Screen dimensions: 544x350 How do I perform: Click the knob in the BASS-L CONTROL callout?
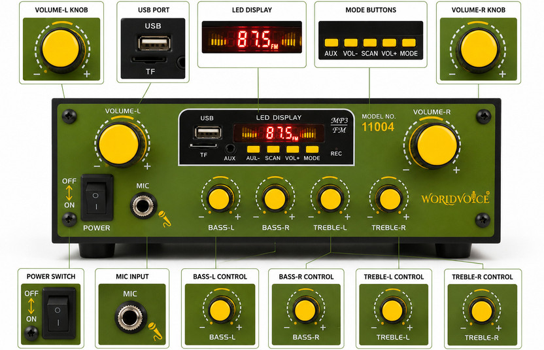click(220, 310)
